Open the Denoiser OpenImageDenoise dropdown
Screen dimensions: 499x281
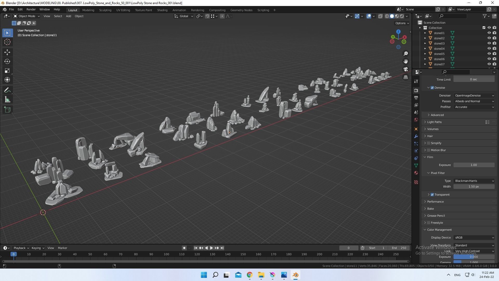point(474,95)
